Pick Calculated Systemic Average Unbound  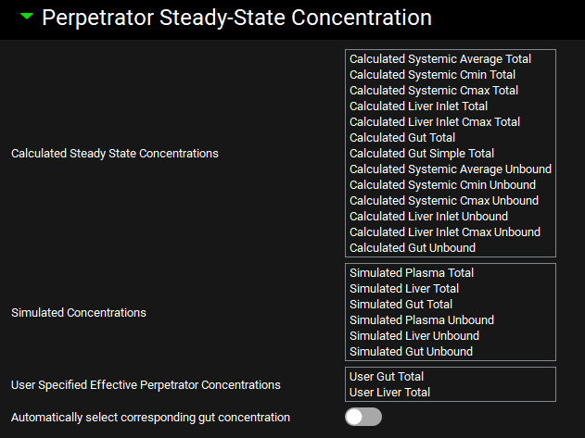(451, 169)
